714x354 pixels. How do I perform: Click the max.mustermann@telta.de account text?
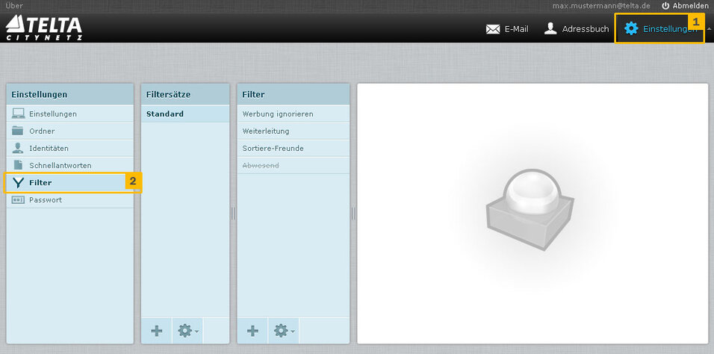pyautogui.click(x=601, y=6)
